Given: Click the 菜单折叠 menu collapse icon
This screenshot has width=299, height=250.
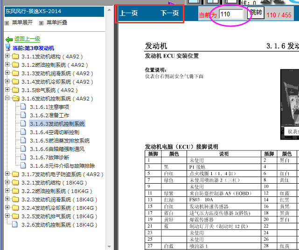Looking at the screenshot, I should 41,23.
